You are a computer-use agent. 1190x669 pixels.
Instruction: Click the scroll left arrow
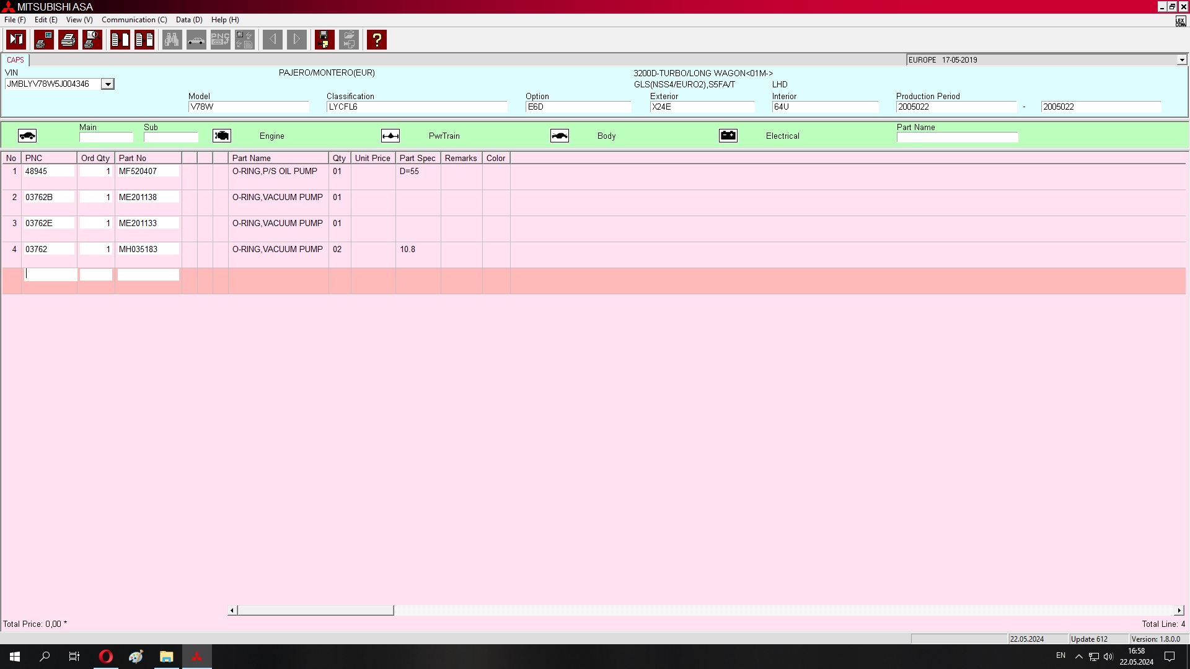click(x=232, y=611)
